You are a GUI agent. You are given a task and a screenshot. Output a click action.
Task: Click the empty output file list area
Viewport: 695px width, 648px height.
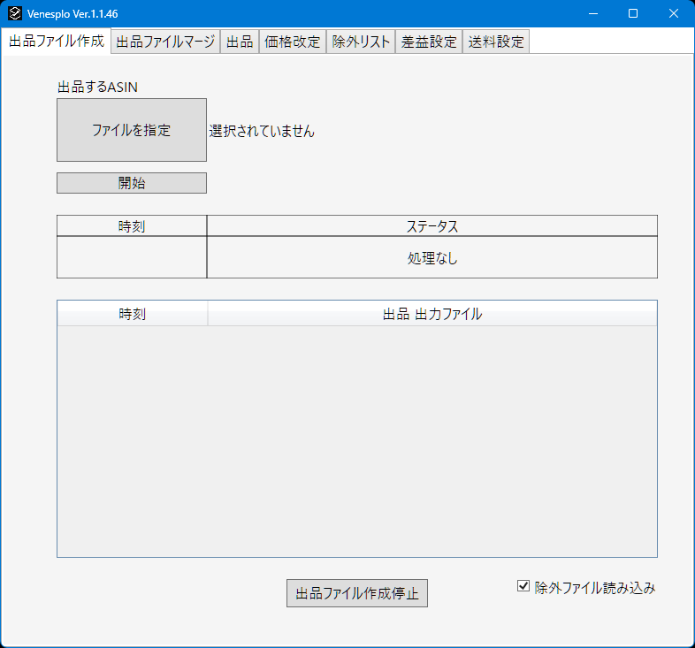pos(357,441)
